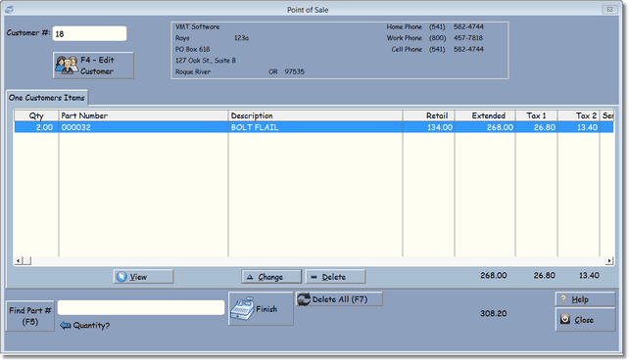Viewport: 629px width, 361px height.
Task: Click the View button
Action: [143, 277]
